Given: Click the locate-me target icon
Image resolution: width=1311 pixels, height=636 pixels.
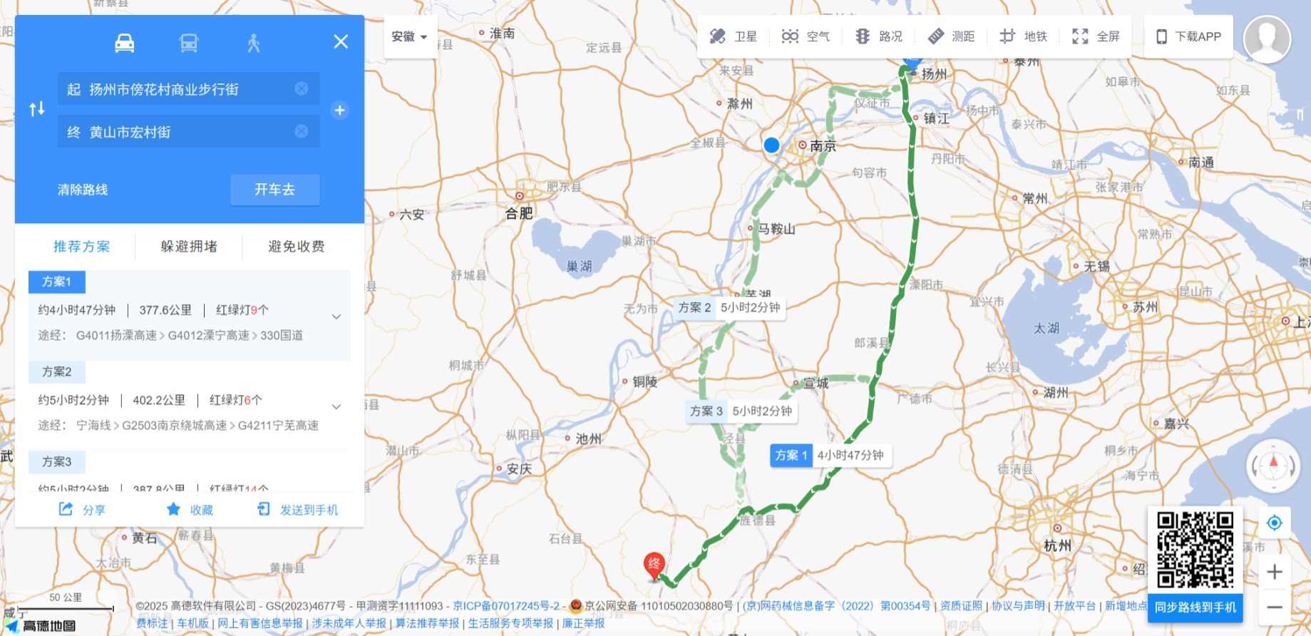Looking at the screenshot, I should [1275, 523].
